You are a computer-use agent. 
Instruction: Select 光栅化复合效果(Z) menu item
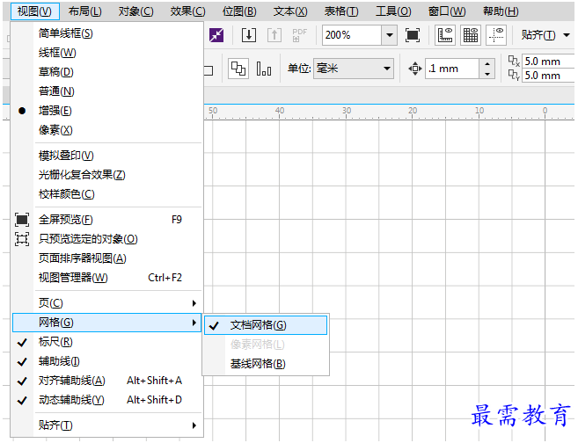pos(107,175)
